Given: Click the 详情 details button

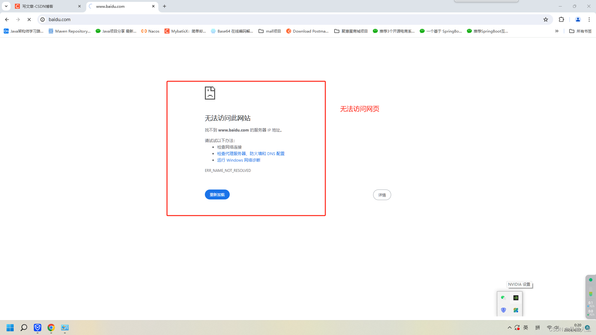Looking at the screenshot, I should point(382,195).
